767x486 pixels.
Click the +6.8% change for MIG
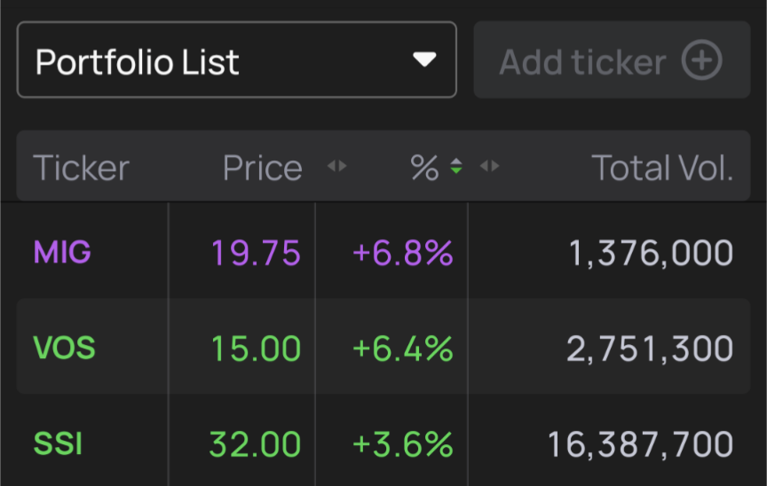[x=402, y=253]
